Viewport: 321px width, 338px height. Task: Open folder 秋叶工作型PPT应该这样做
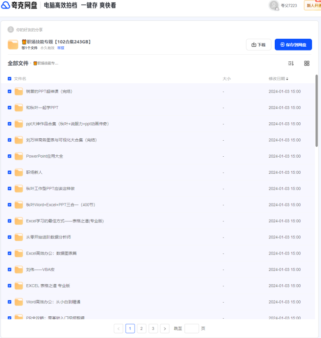[x=51, y=188]
